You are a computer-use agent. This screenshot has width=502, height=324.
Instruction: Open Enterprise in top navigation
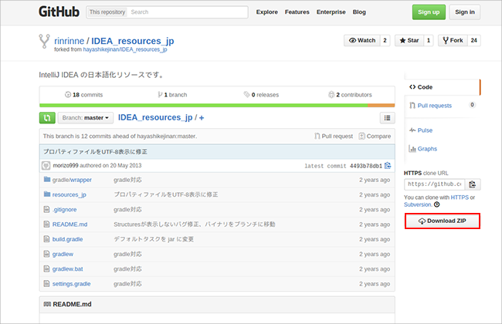click(x=331, y=12)
